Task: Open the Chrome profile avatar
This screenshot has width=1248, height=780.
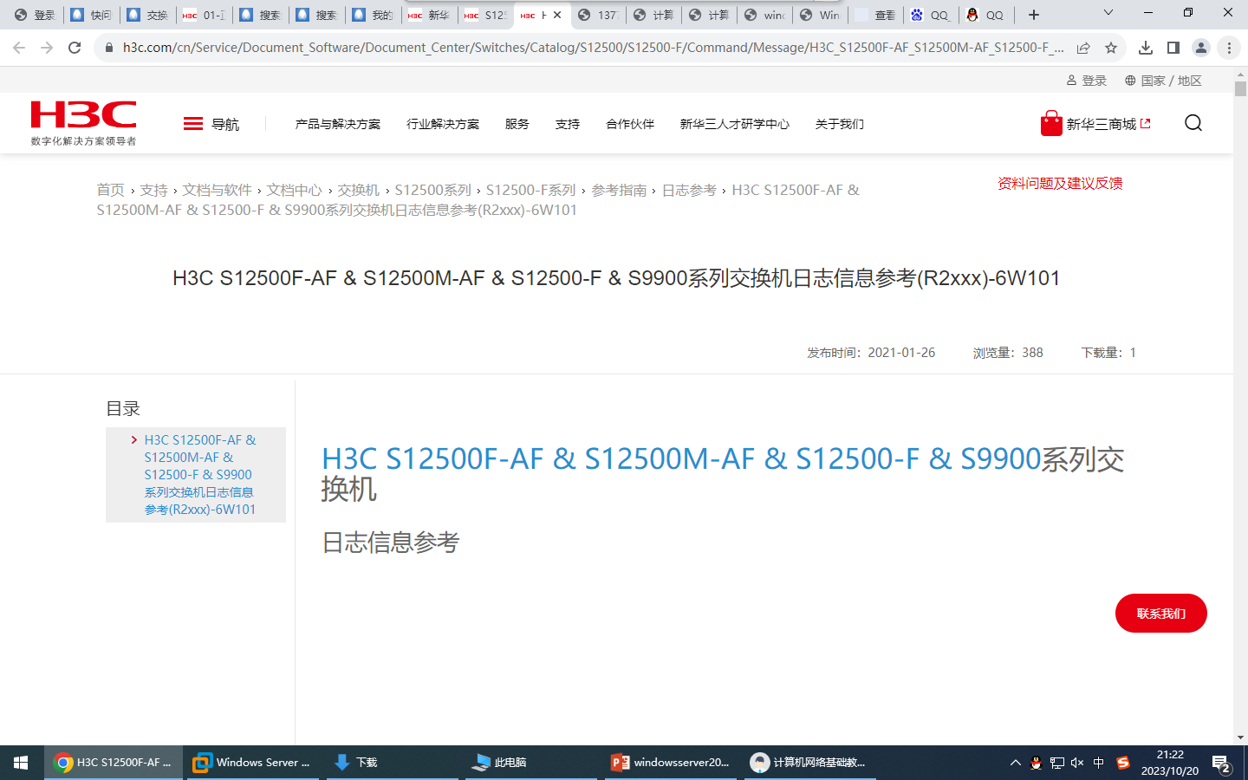Action: click(x=1201, y=48)
